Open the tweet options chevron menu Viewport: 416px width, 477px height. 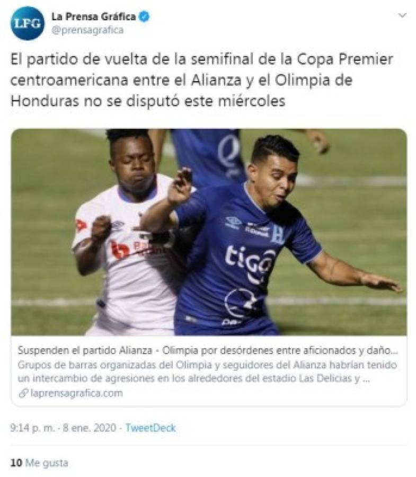[402, 15]
